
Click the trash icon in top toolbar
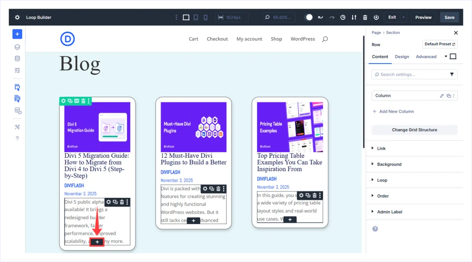[365, 18]
